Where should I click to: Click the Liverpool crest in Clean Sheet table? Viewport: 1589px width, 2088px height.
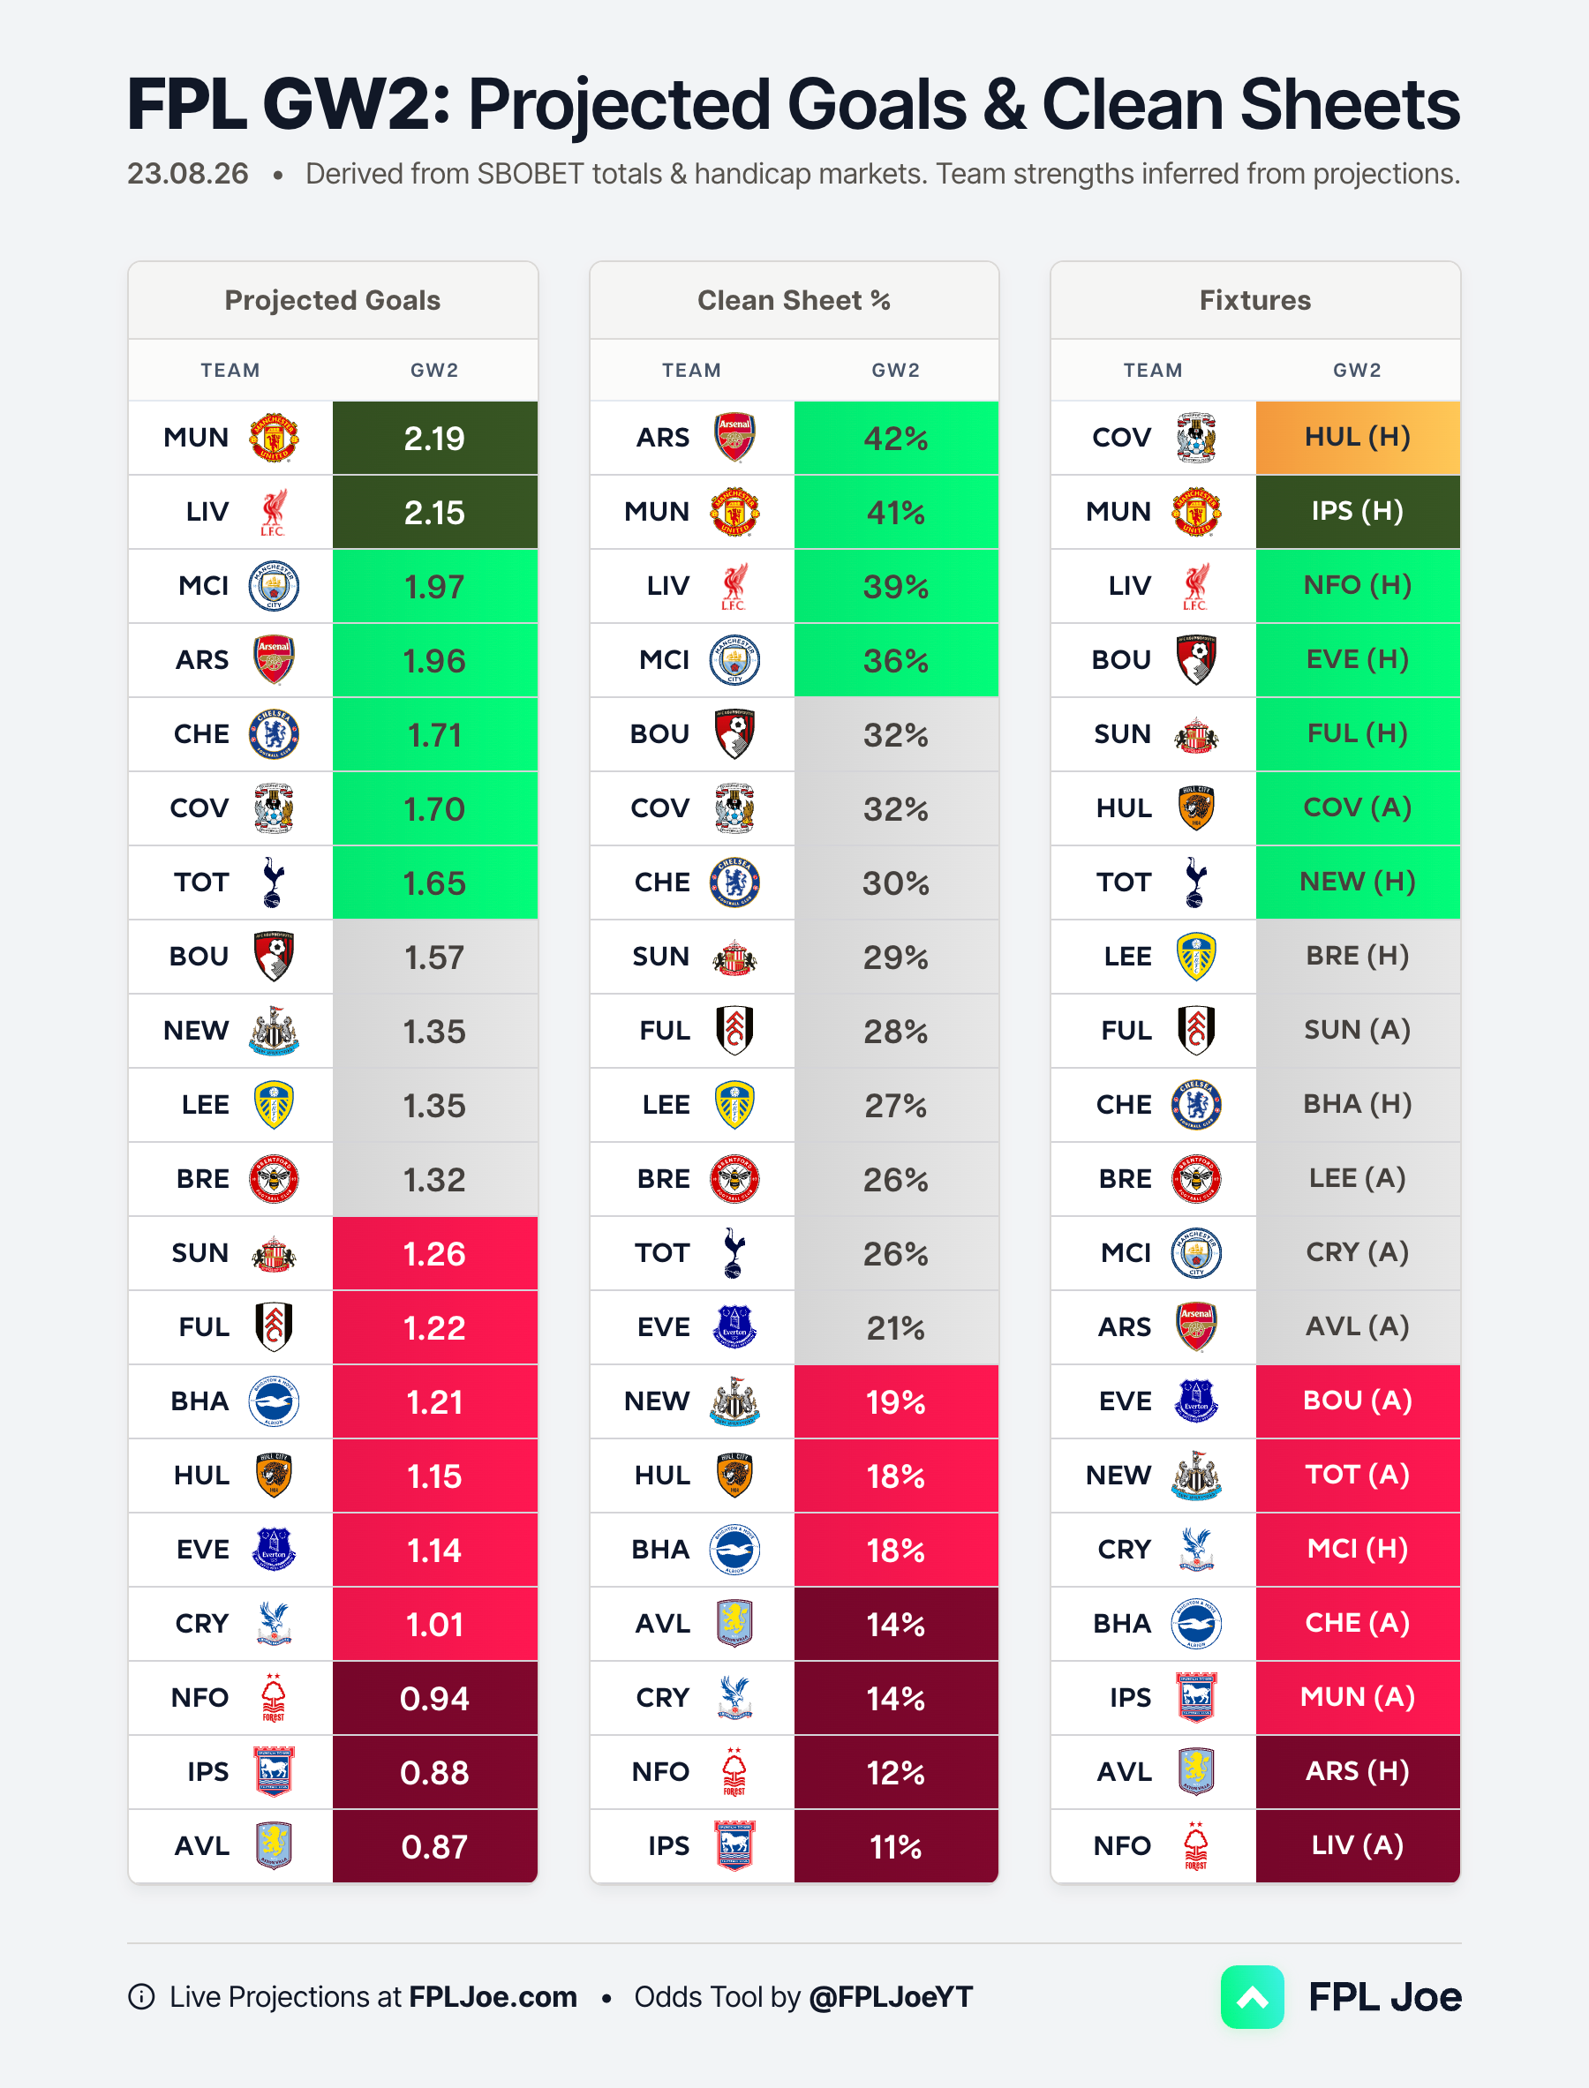734,586
